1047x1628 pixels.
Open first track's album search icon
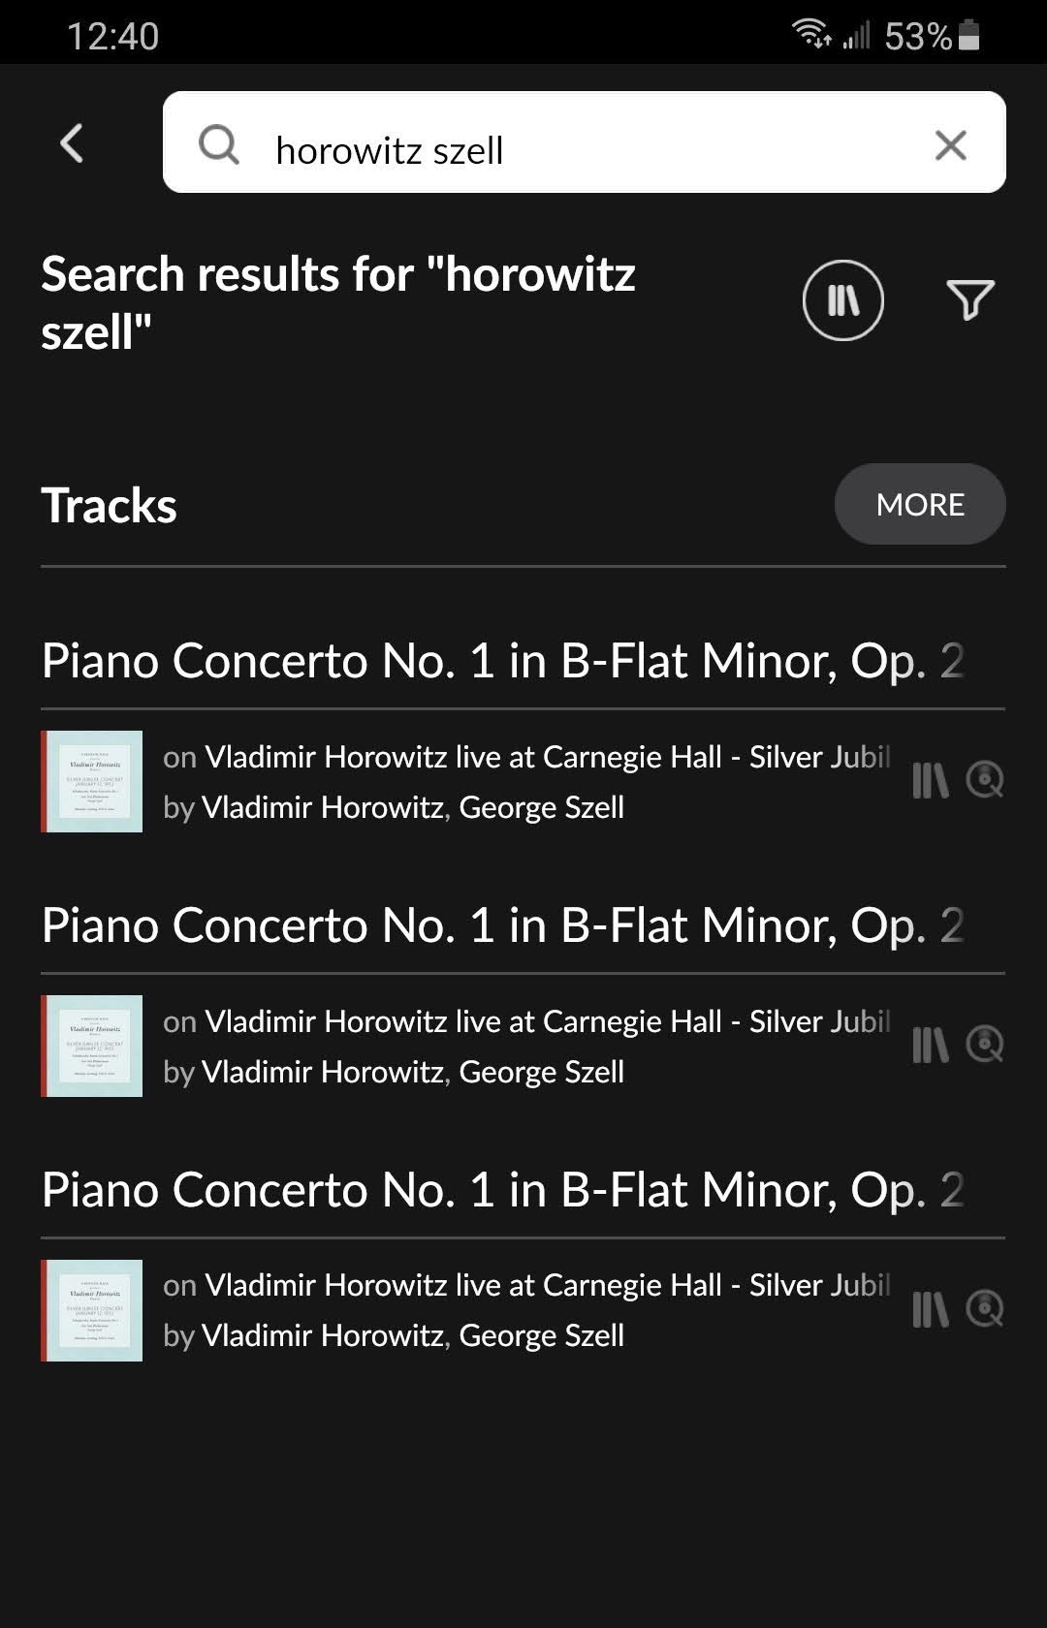[x=985, y=780]
